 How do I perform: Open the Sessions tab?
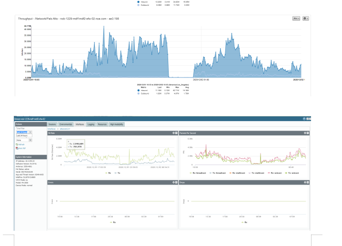tap(53, 124)
